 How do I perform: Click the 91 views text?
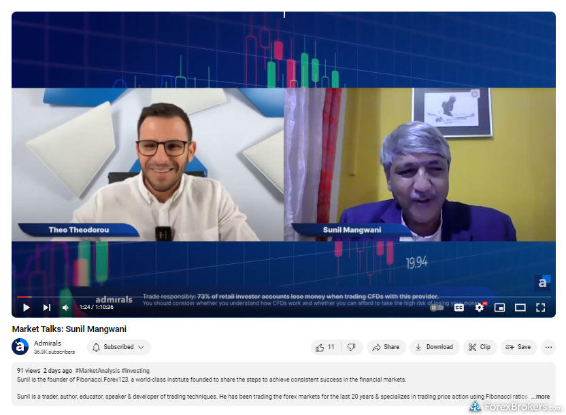click(29, 371)
